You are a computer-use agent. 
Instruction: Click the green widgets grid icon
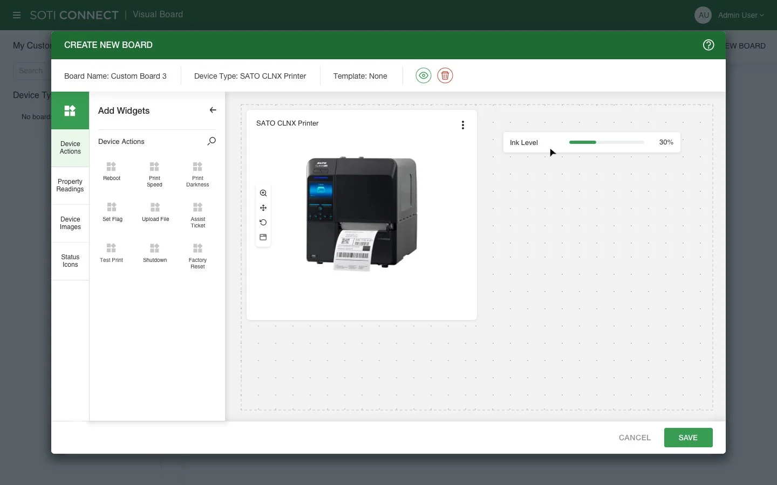pyautogui.click(x=70, y=110)
